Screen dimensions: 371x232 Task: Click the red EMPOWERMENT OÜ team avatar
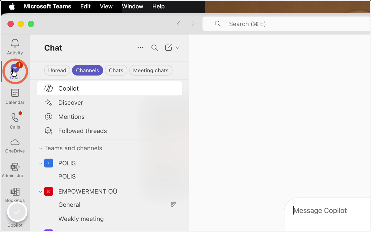point(49,191)
